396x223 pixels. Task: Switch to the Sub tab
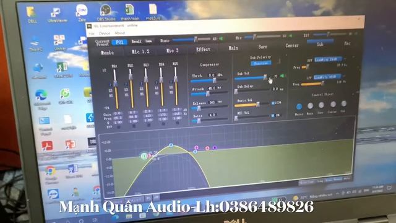pos(320,43)
